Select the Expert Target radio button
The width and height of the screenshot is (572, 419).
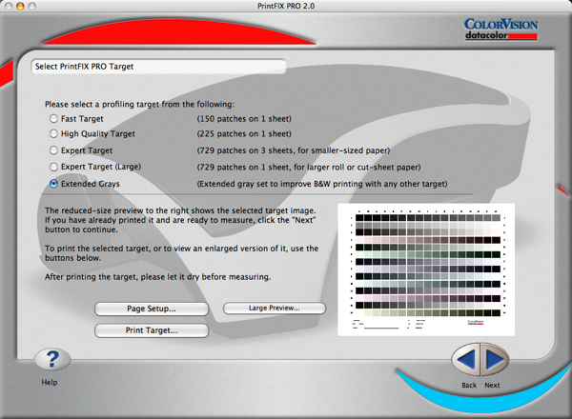53,150
